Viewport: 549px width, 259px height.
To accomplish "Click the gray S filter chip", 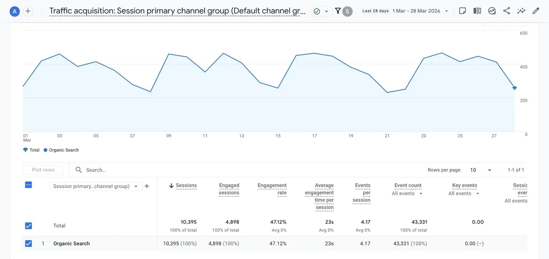I will [348, 11].
